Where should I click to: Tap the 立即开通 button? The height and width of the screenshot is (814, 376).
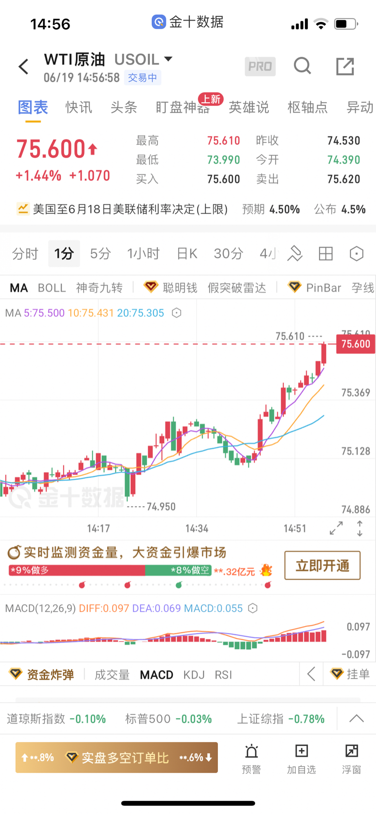(x=322, y=565)
